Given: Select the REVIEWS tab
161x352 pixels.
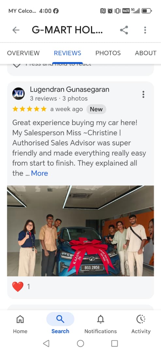Looking at the screenshot, I should pos(68,53).
